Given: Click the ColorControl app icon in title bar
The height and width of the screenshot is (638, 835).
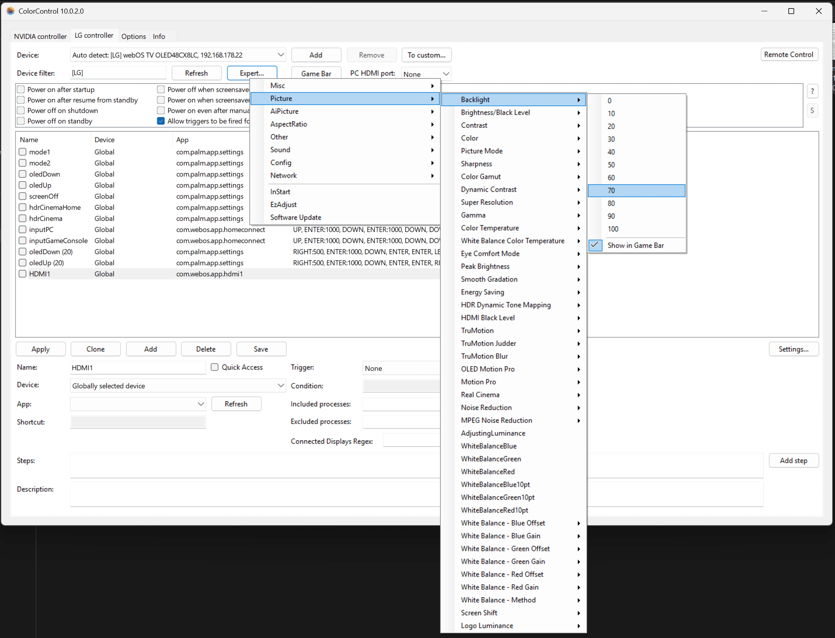Looking at the screenshot, I should tap(11, 11).
